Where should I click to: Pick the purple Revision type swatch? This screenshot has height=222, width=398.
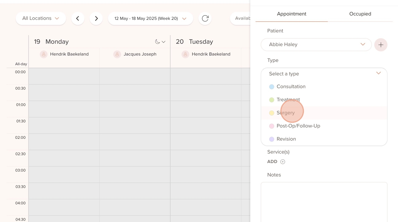271,139
